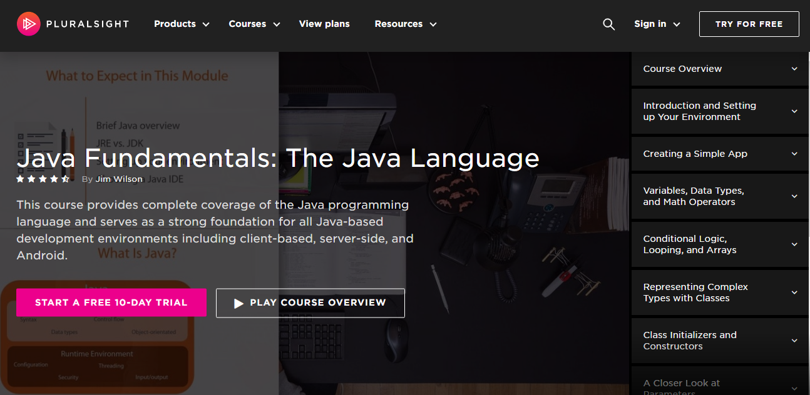The height and width of the screenshot is (395, 810).
Task: Click the fifth half-filled rating star
Action: pos(65,178)
